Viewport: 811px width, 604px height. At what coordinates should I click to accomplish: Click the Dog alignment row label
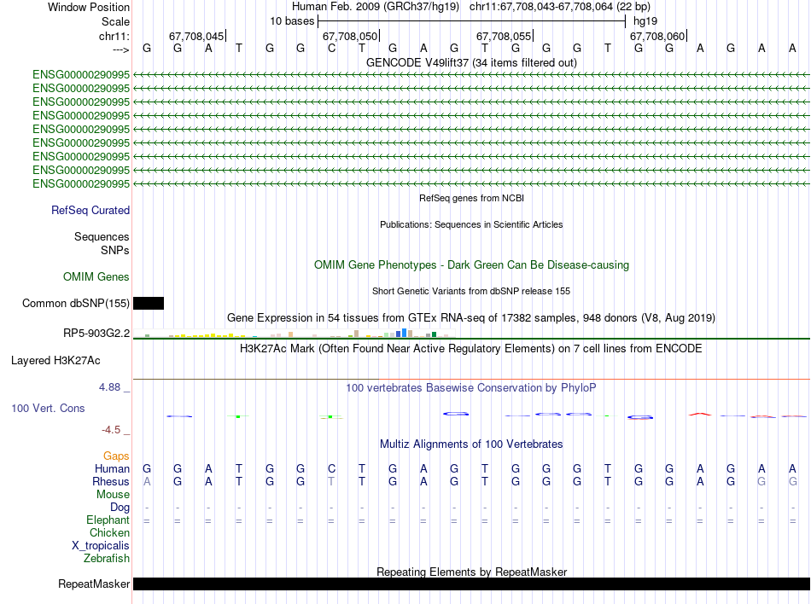click(120, 508)
